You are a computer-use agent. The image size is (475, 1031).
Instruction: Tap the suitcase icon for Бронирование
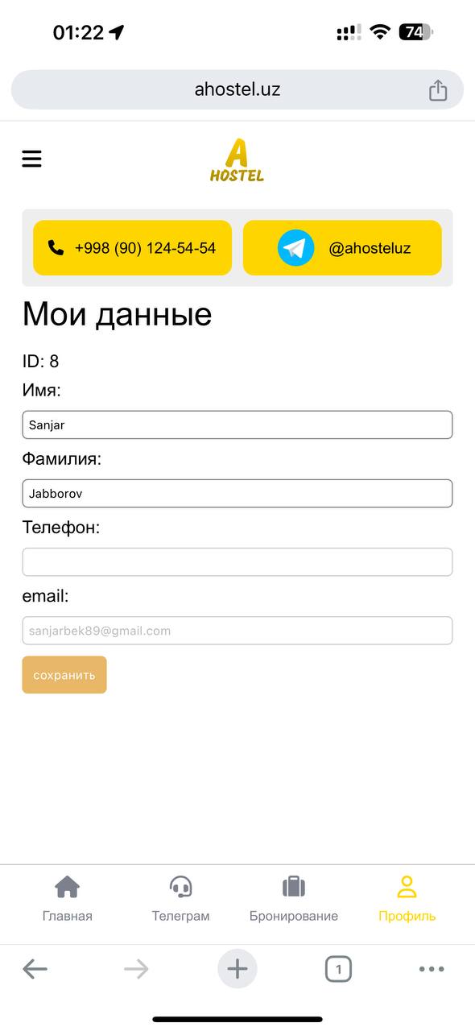[x=294, y=887]
